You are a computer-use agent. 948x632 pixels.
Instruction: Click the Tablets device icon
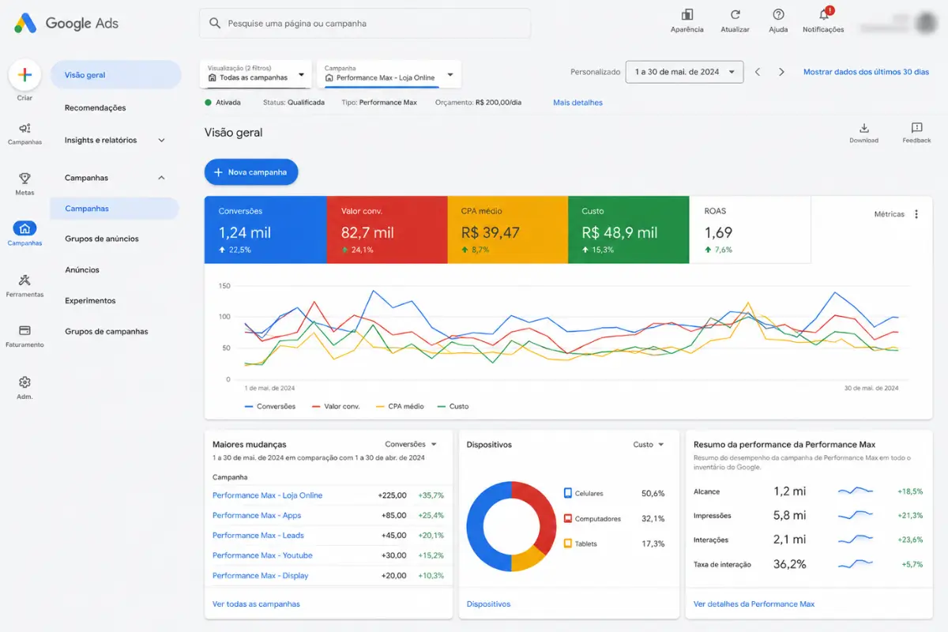click(567, 544)
